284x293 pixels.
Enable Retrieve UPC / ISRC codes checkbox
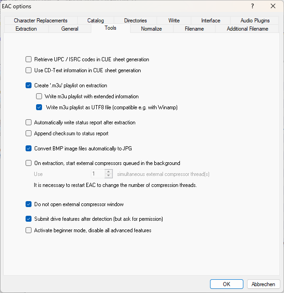pyautogui.click(x=29, y=59)
